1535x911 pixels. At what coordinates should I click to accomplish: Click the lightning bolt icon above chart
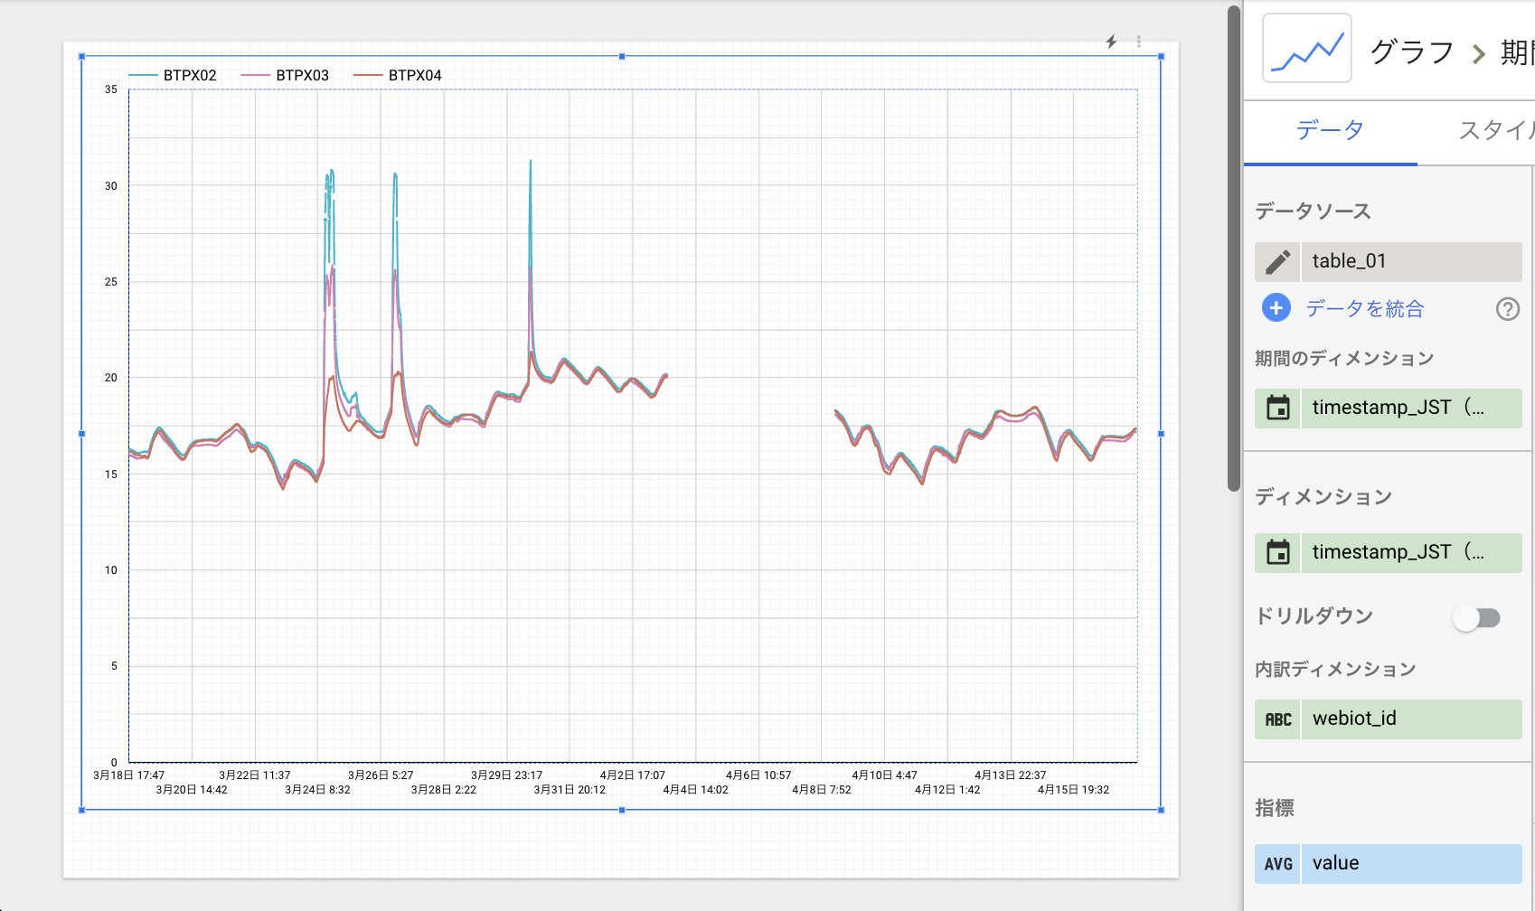point(1111,42)
